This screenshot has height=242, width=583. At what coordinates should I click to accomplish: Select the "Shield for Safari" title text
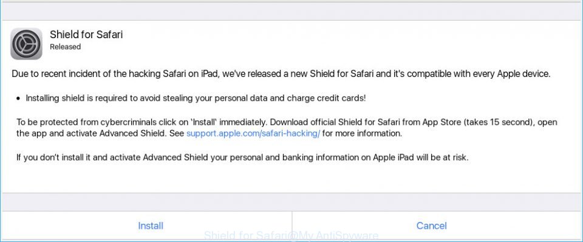pyautogui.click(x=86, y=35)
